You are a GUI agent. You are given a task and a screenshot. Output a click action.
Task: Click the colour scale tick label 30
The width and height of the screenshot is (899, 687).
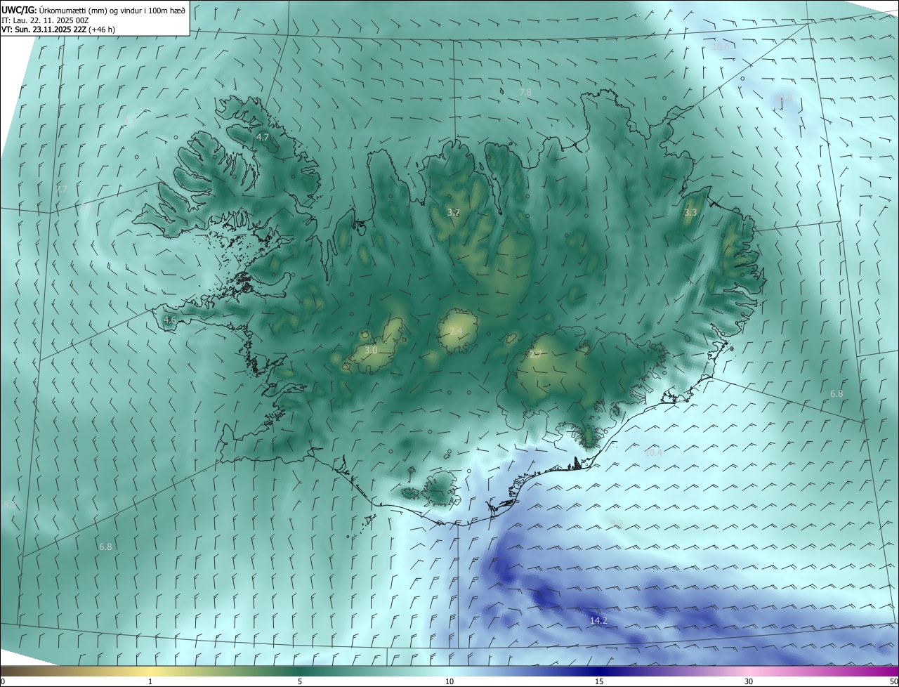coord(749,682)
